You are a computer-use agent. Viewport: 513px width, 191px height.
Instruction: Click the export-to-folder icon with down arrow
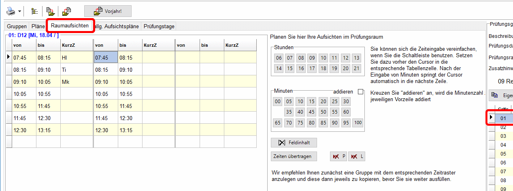point(50,11)
